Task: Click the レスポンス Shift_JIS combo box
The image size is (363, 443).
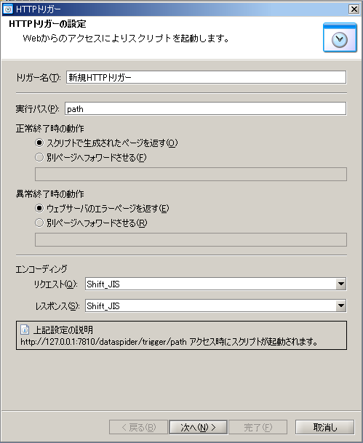Action: 215,306
